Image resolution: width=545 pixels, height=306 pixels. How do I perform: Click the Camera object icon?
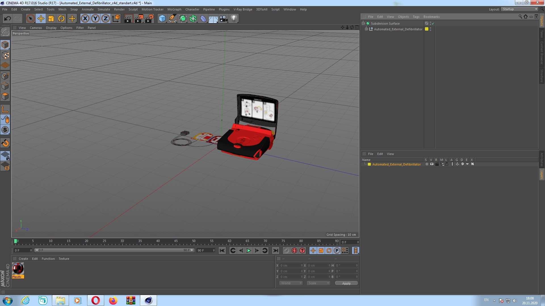click(223, 19)
